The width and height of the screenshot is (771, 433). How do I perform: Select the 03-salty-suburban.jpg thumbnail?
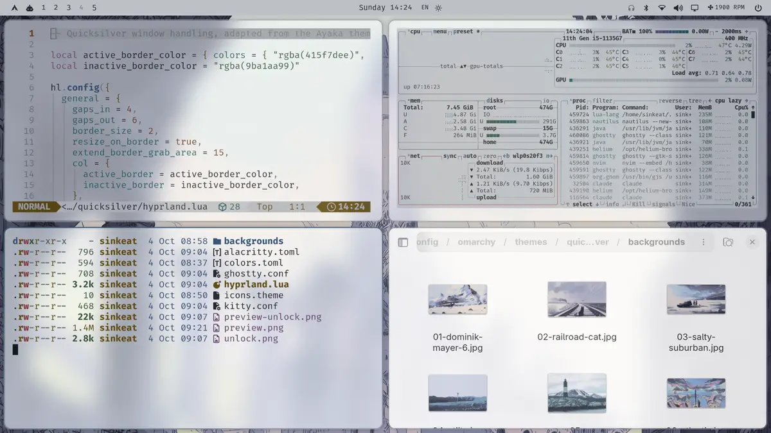click(696, 299)
